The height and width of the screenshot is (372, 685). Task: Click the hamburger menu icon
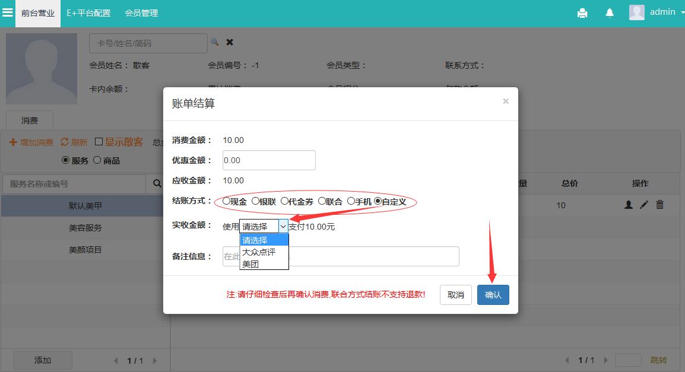pyautogui.click(x=8, y=12)
